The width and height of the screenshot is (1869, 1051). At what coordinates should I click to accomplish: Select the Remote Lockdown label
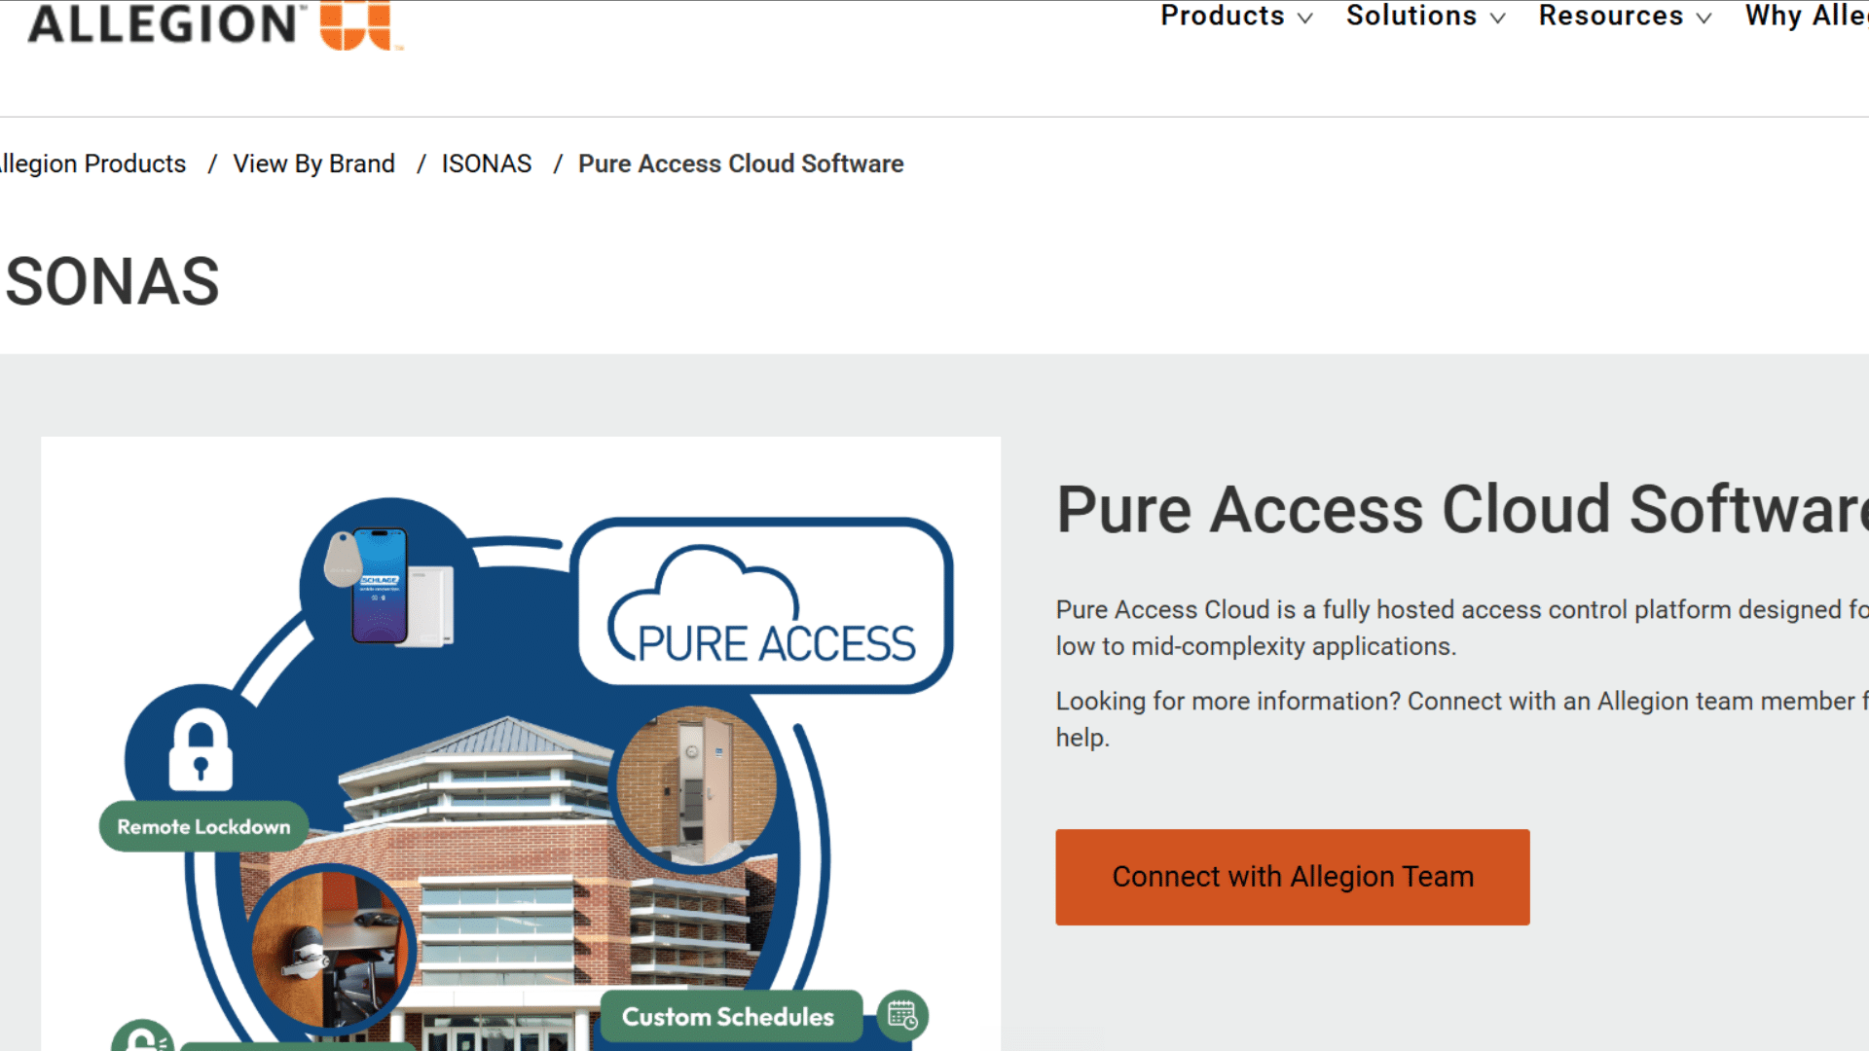(203, 826)
